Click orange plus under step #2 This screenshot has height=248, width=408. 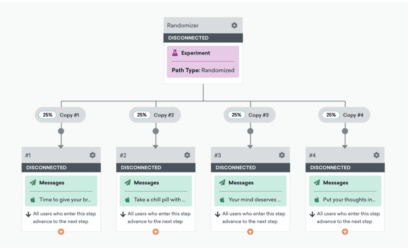coord(155,232)
